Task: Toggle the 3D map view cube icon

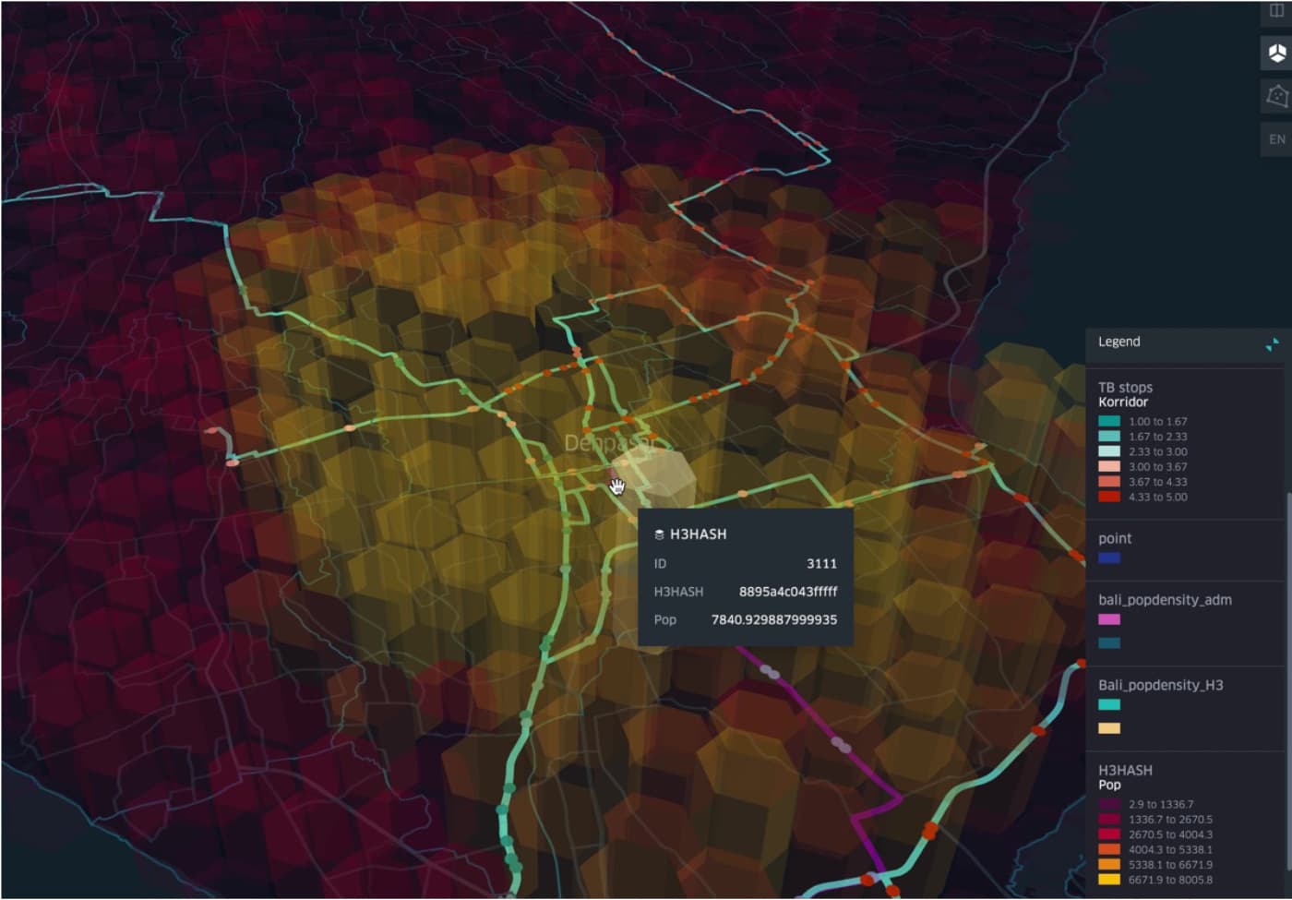Action: 1276,53
